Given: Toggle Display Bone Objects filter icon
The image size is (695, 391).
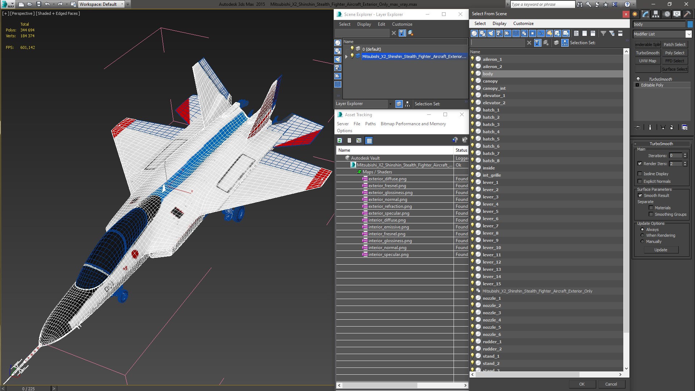Looking at the screenshot, I should [x=541, y=33].
